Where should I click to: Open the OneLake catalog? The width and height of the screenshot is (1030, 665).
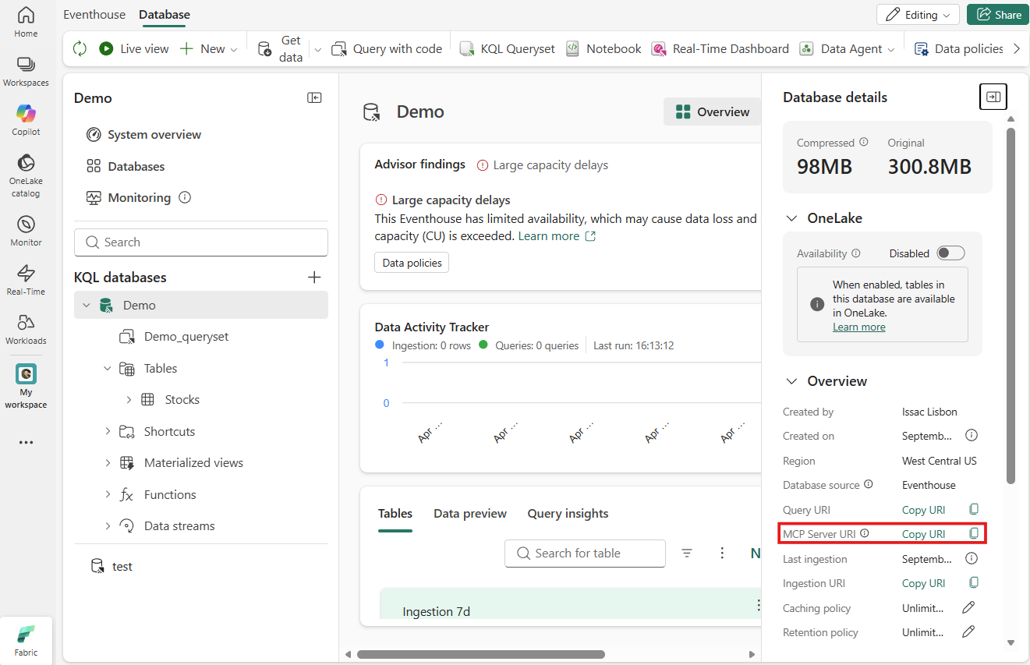coord(26,175)
